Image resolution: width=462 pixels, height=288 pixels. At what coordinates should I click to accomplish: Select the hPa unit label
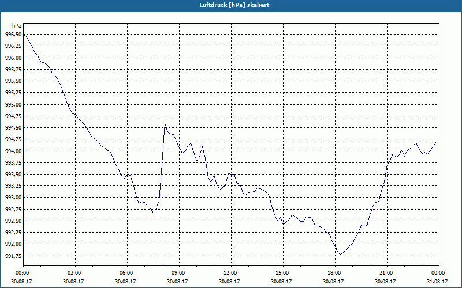[17, 25]
